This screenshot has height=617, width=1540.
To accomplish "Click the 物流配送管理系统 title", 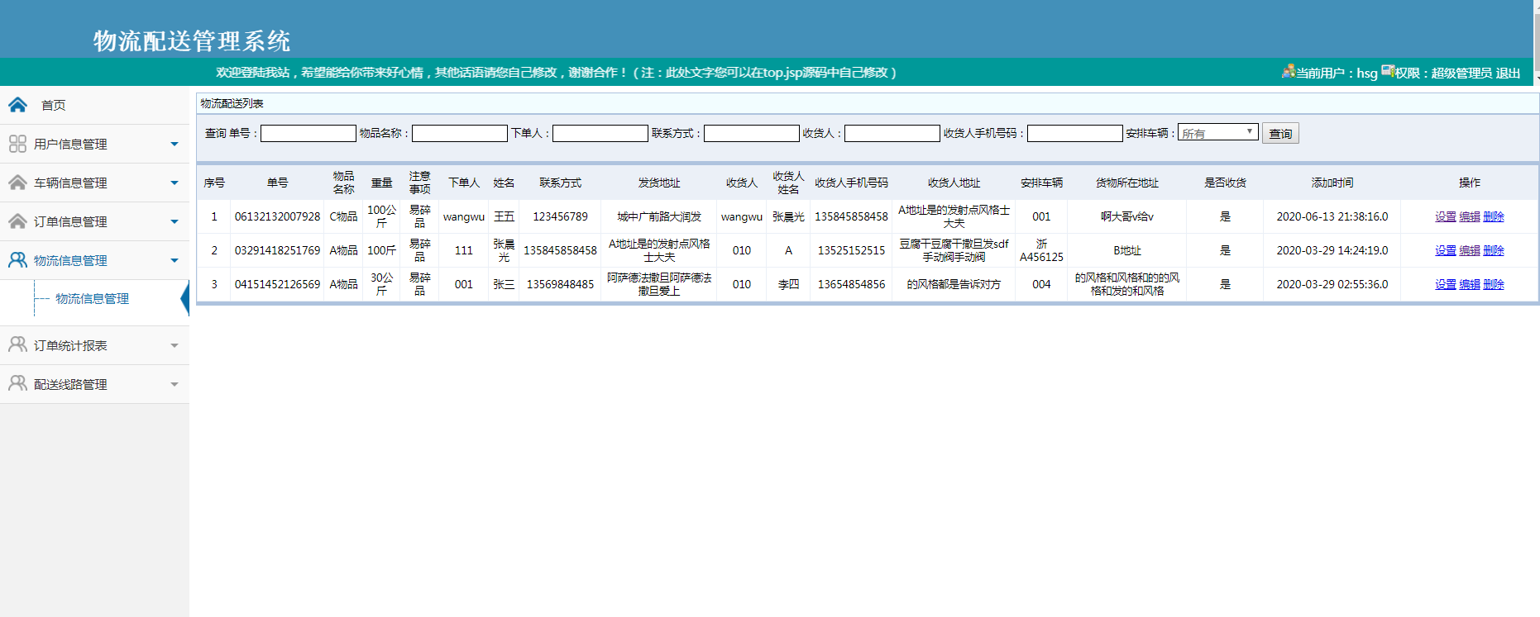I will (x=192, y=40).
